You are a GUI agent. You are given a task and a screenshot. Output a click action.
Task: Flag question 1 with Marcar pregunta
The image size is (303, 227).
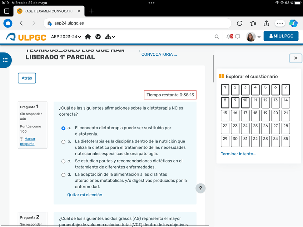pos(28,141)
